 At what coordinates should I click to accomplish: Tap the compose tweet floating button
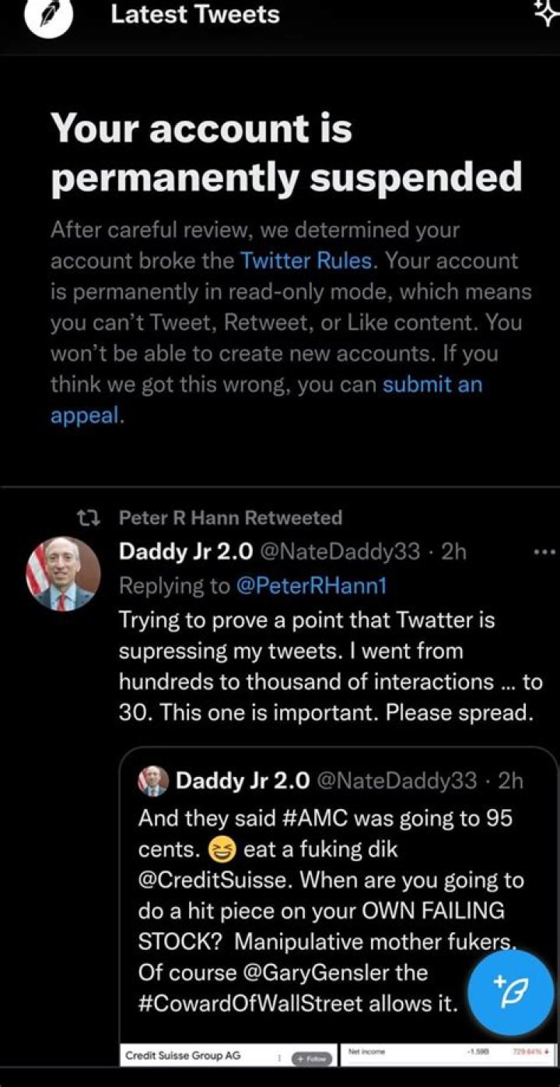(x=509, y=993)
